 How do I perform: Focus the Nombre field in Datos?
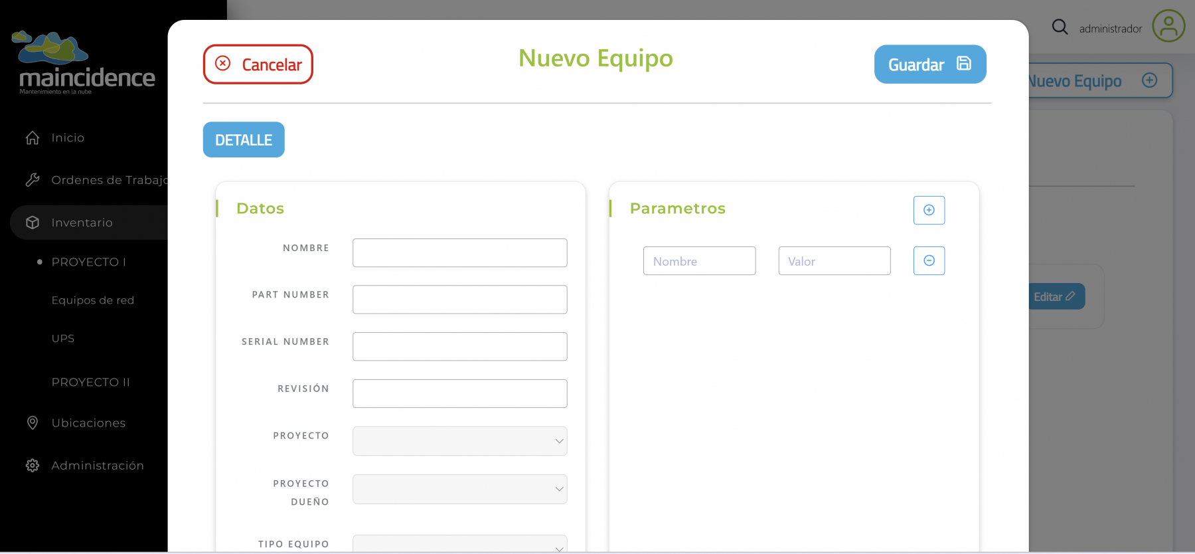coord(459,253)
